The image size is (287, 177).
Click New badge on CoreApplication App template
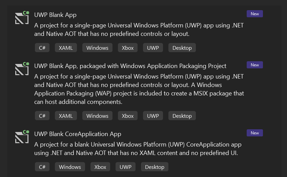[255, 133]
